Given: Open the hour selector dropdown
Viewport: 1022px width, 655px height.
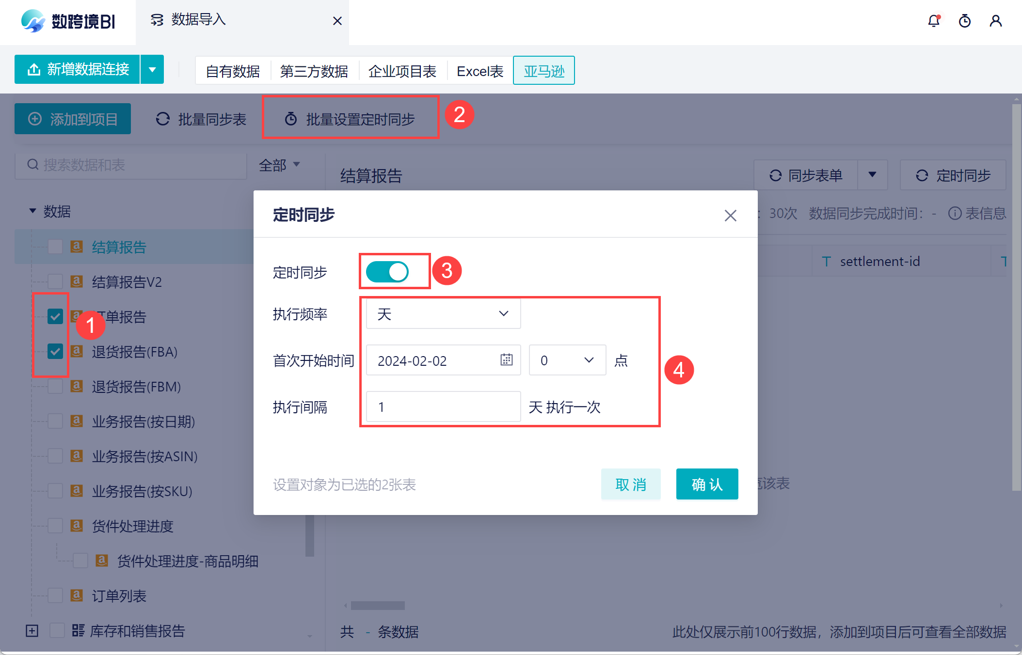Looking at the screenshot, I should 567,360.
